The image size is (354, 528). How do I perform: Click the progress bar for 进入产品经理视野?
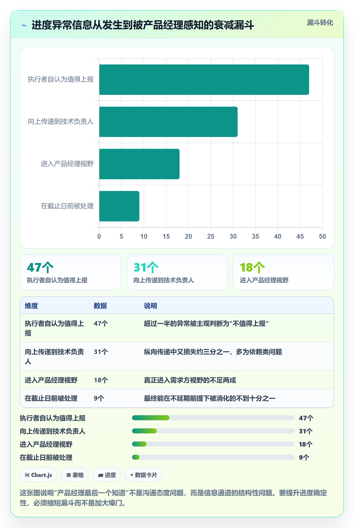point(213,444)
